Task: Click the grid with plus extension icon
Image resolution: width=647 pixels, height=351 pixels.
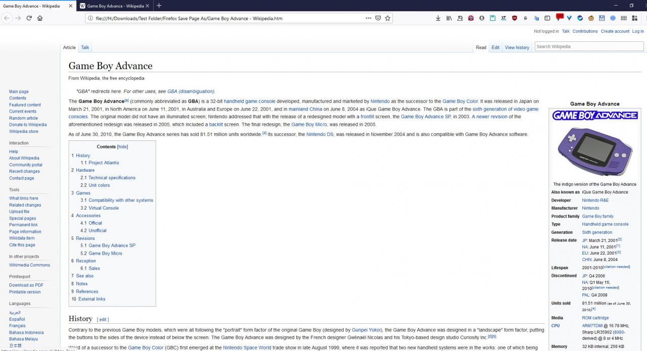Action: [635, 18]
